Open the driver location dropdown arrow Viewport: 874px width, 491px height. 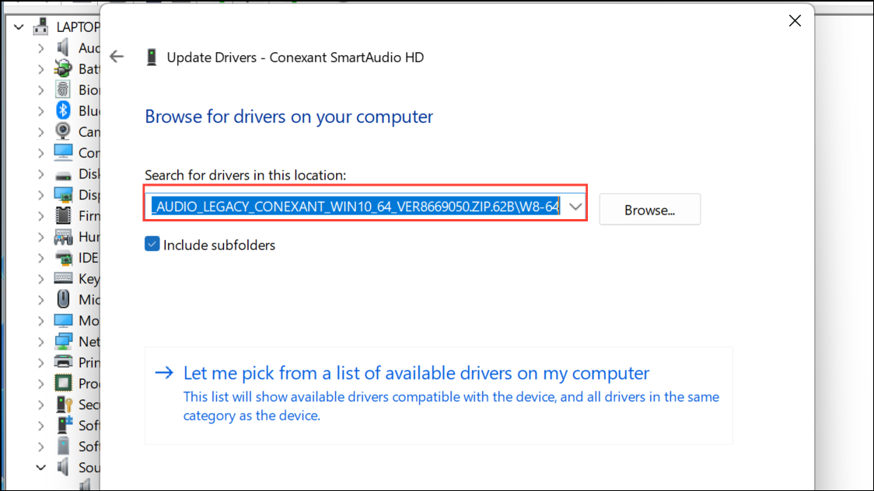click(575, 207)
